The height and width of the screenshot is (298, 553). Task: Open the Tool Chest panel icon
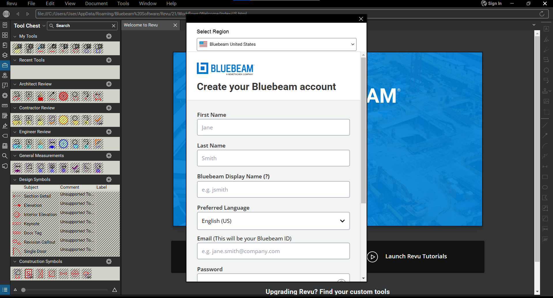tap(5, 65)
